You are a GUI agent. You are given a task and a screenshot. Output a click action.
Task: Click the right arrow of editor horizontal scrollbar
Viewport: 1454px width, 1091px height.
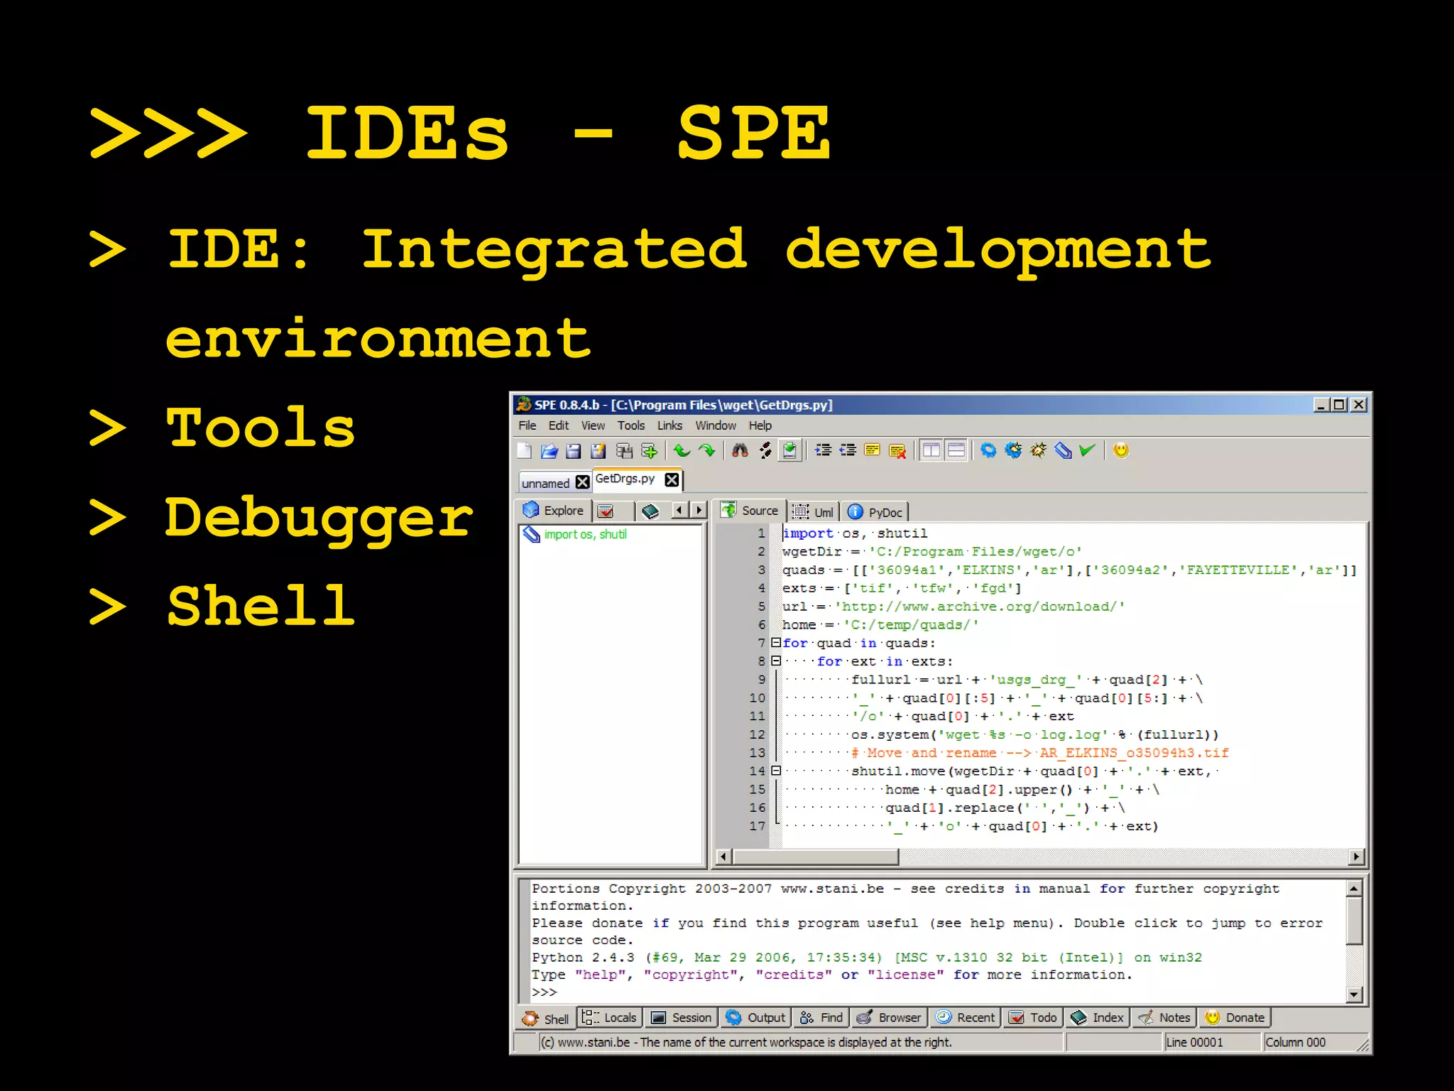1357,857
